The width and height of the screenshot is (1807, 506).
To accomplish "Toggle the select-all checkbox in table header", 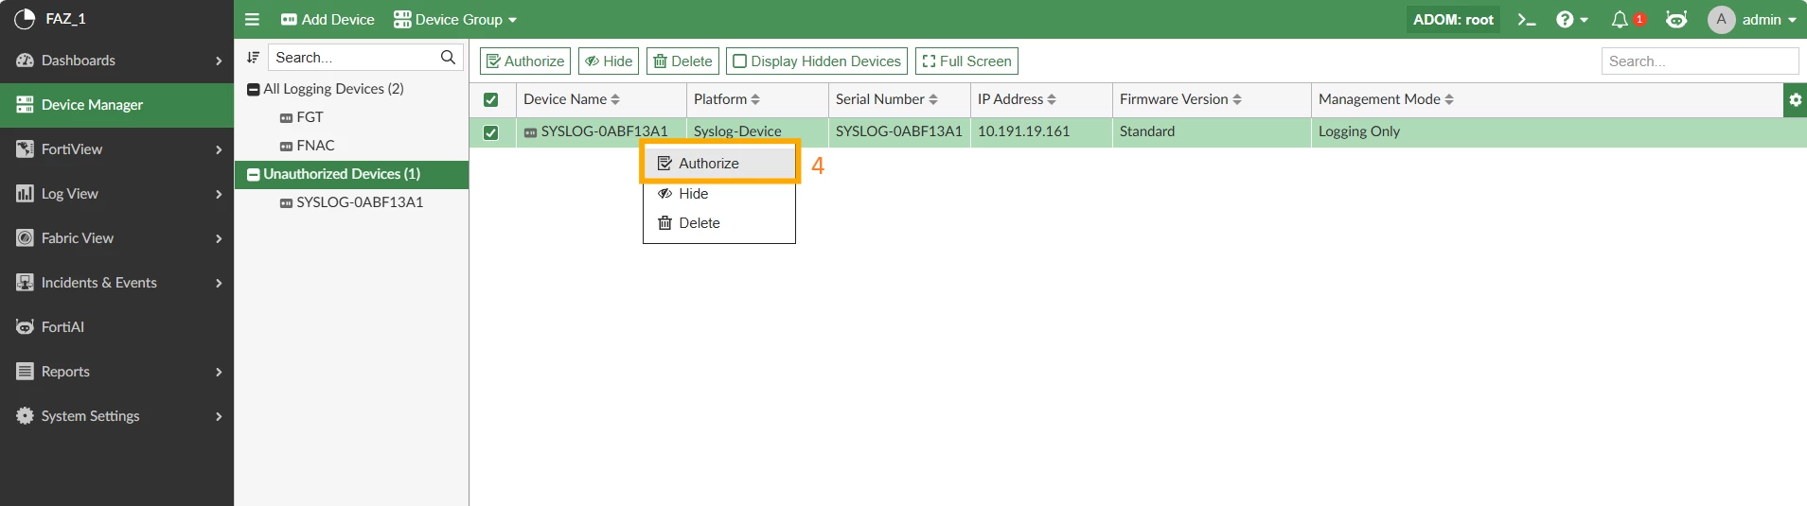I will point(491,99).
